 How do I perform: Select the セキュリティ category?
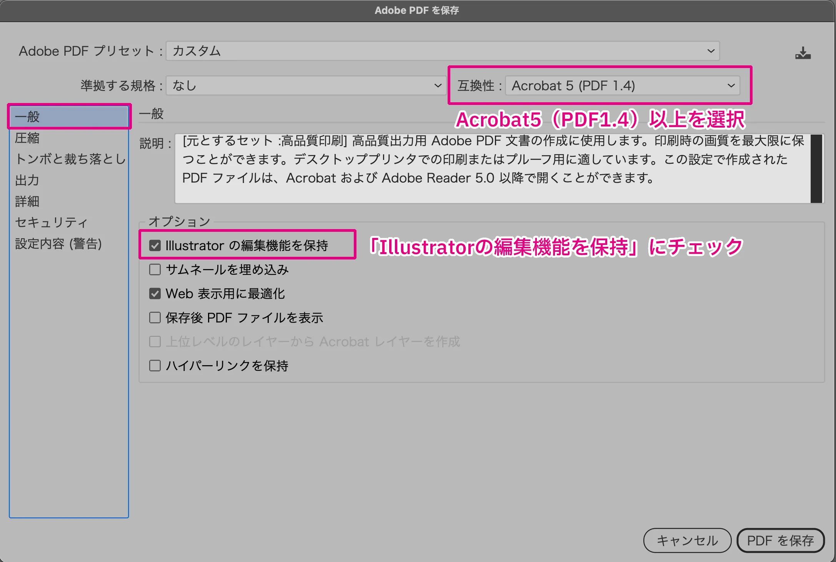pos(69,222)
